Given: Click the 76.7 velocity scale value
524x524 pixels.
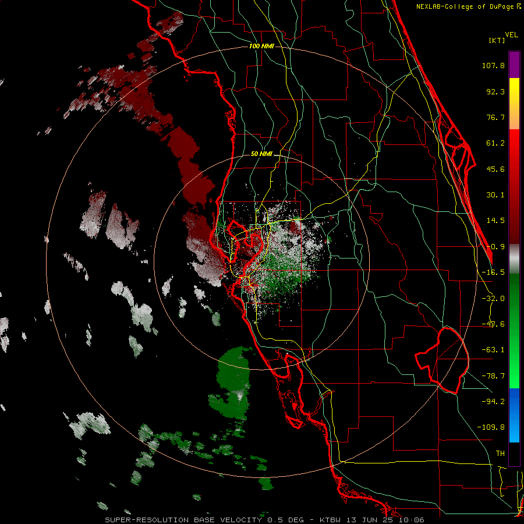Looking at the screenshot, I should point(495,117).
